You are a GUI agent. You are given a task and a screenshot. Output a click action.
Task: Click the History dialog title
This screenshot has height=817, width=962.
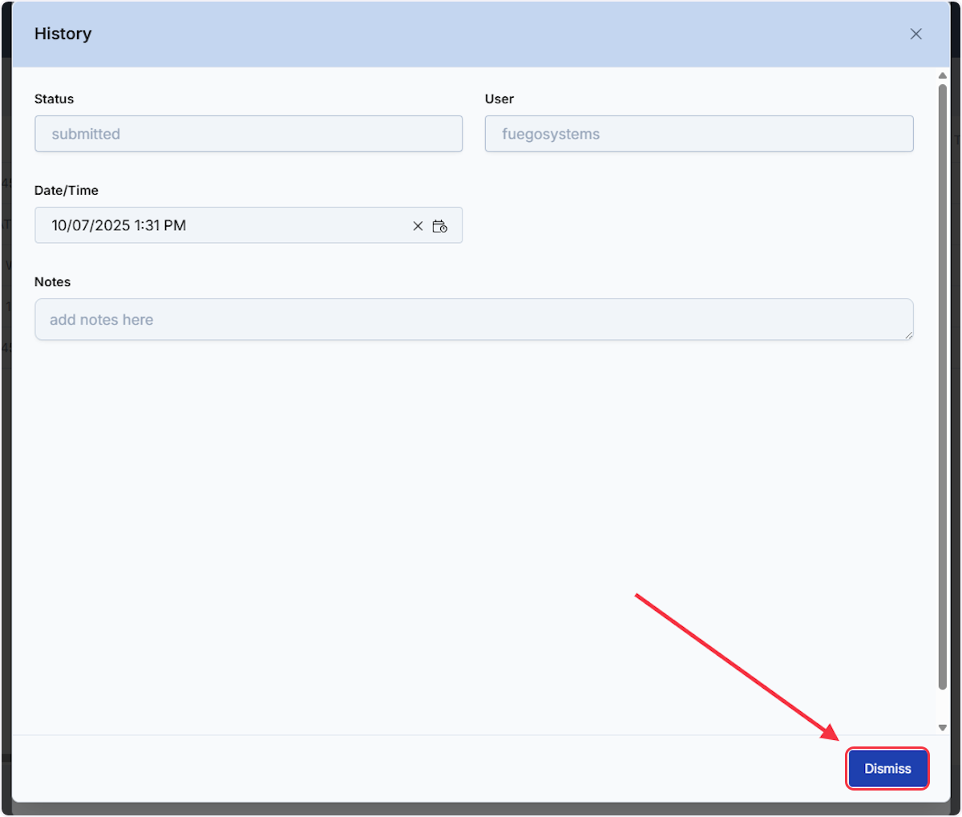pyautogui.click(x=63, y=34)
